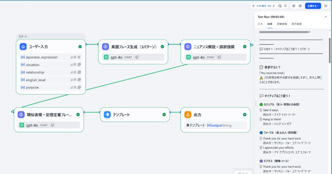332x174 pixels.
Task: Click the orange 出力 end node icon
Action: (x=188, y=115)
